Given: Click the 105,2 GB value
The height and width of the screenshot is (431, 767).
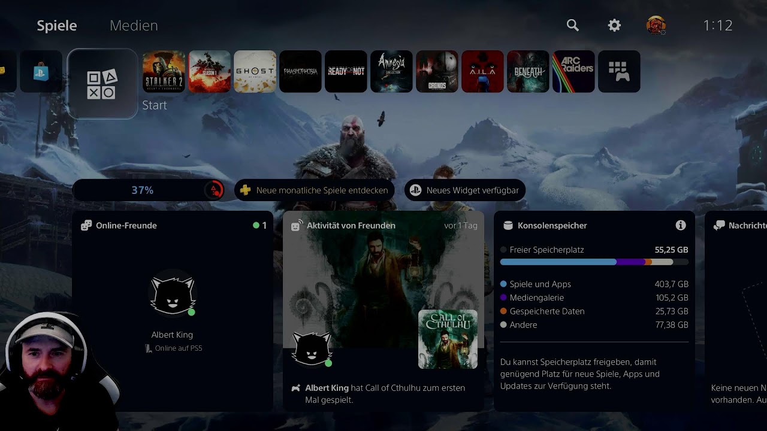Looking at the screenshot, I should [x=672, y=298].
